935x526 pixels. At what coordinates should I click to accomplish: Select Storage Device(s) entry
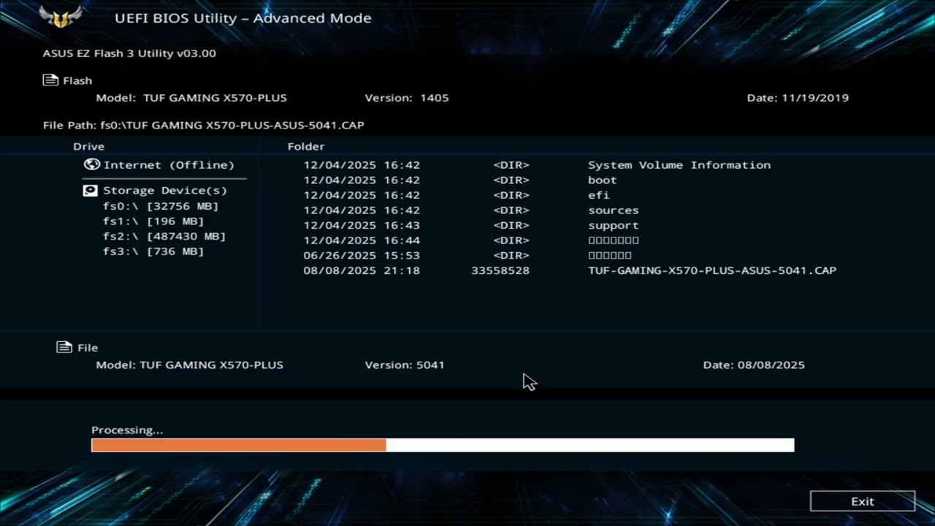[x=165, y=190]
